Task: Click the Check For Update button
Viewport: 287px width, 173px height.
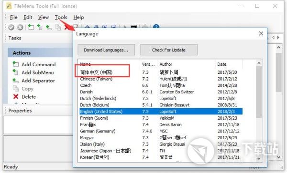Action: [169, 50]
